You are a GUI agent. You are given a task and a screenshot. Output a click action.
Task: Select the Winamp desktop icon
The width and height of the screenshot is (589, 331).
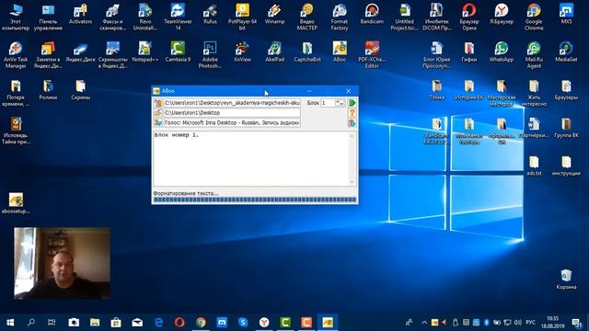[274, 15]
